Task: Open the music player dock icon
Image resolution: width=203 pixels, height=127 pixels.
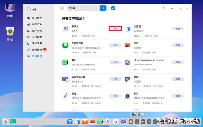Action: click(100, 122)
